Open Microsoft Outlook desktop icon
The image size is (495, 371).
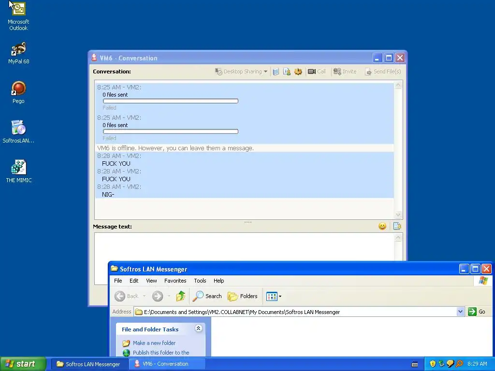(18, 16)
